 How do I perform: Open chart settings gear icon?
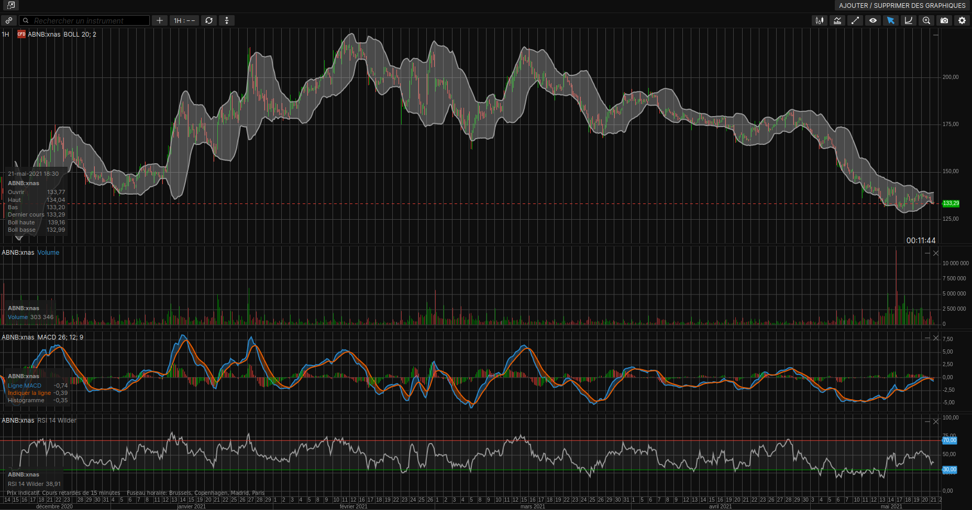(x=962, y=20)
